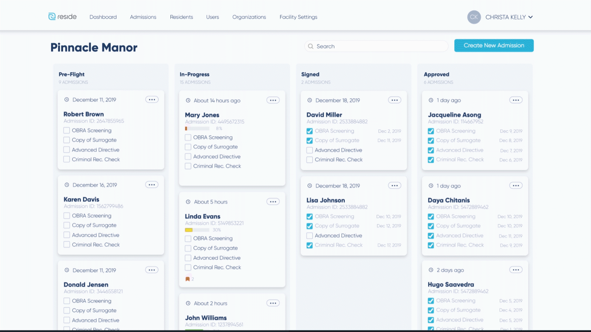Click Mary Jones 8% progress bar
This screenshot has width=591, height=332.
click(197, 128)
